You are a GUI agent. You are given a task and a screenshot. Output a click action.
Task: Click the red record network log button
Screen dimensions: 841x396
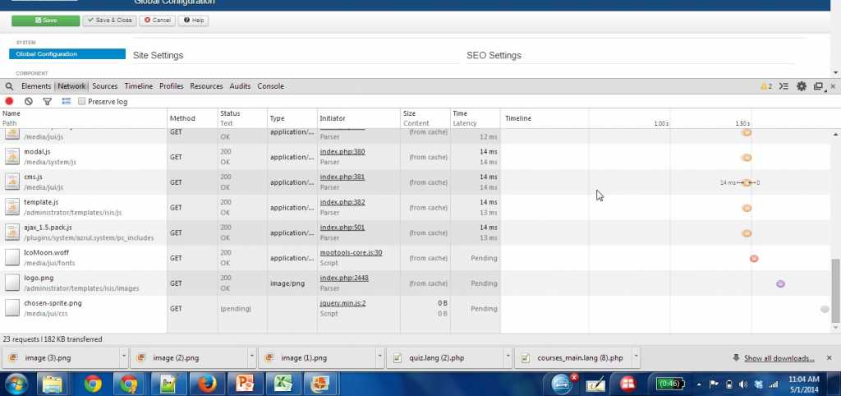[x=10, y=101]
